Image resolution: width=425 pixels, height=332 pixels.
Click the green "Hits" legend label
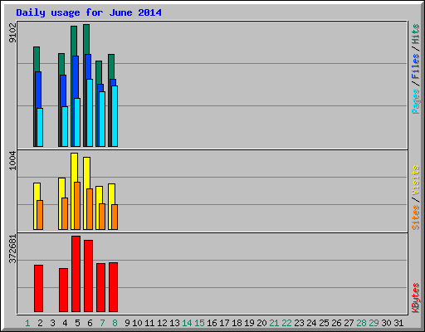(x=415, y=34)
